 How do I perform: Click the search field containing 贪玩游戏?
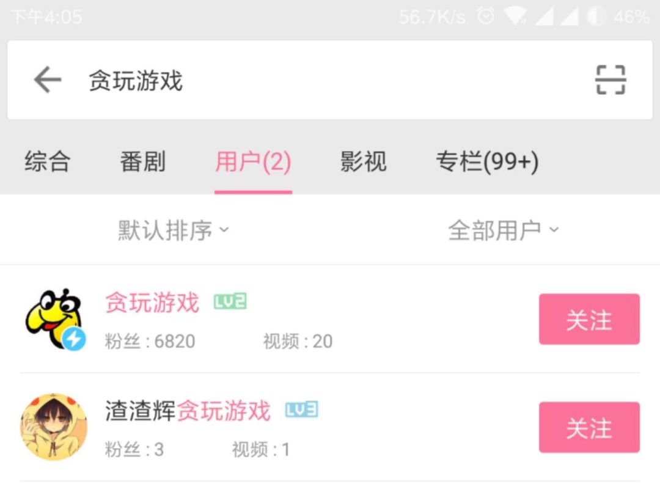(x=330, y=79)
